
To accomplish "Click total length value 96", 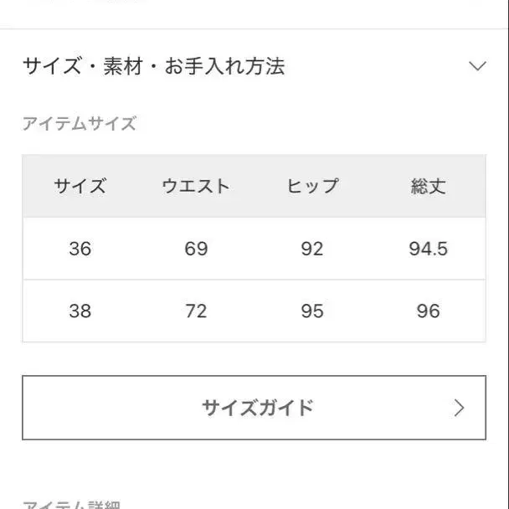I will pos(428,311).
